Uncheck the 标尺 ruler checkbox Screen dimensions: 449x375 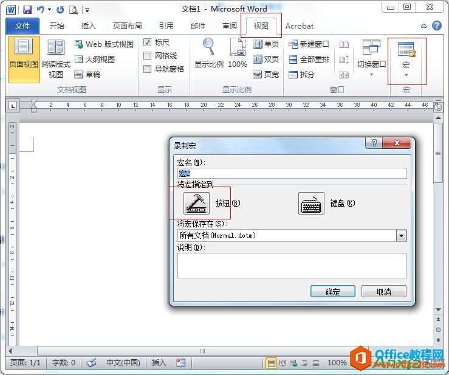(x=147, y=43)
